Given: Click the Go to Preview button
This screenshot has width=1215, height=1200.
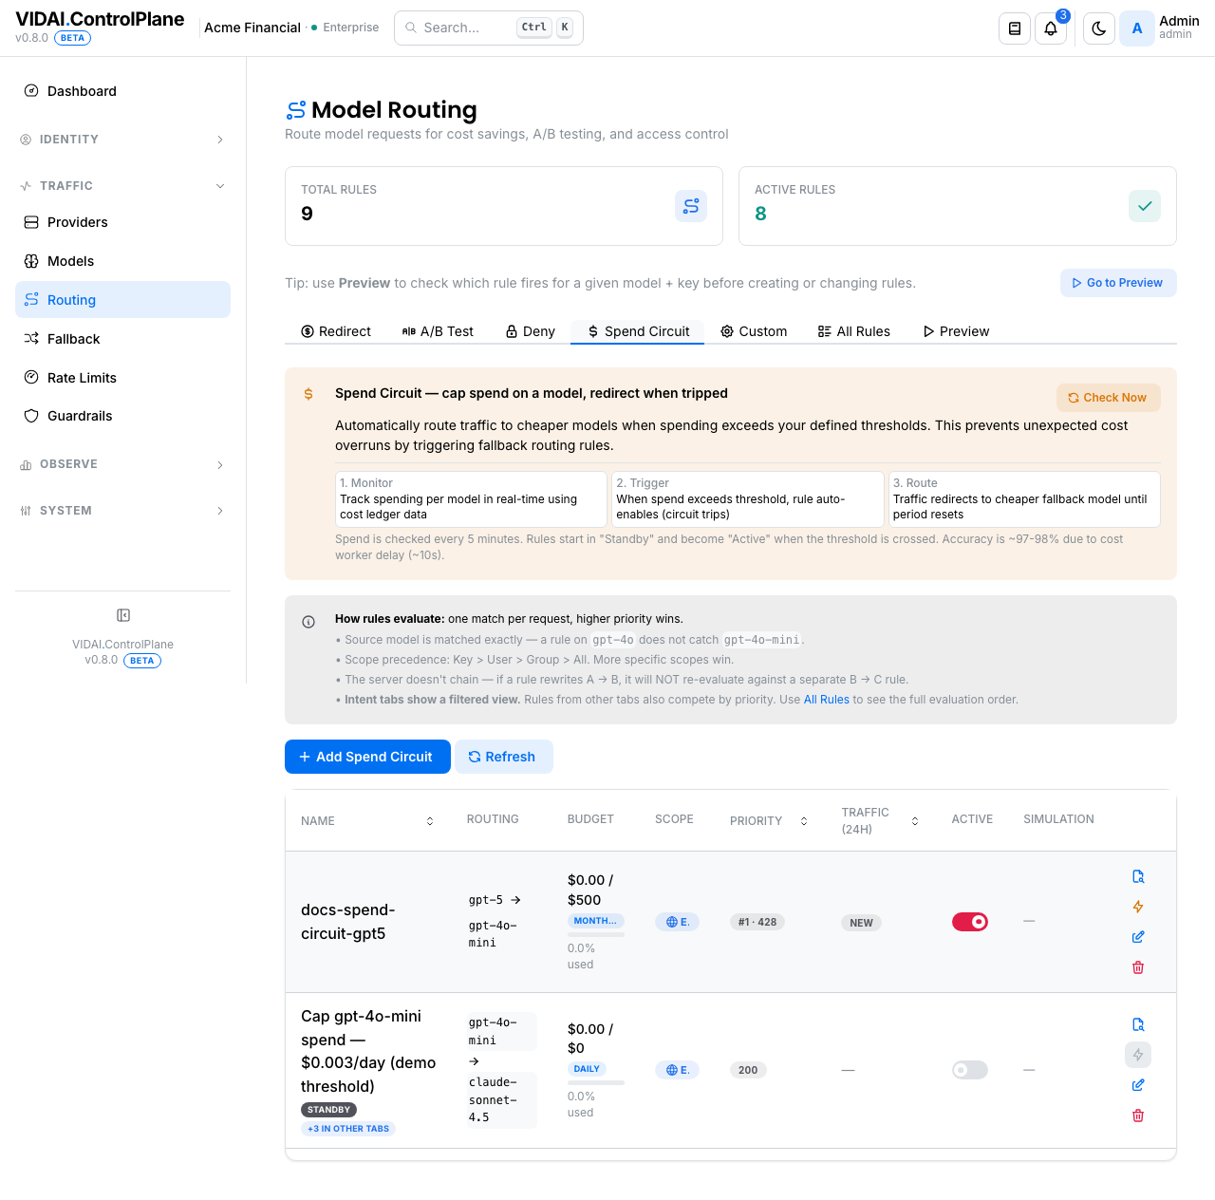Looking at the screenshot, I should (x=1118, y=283).
